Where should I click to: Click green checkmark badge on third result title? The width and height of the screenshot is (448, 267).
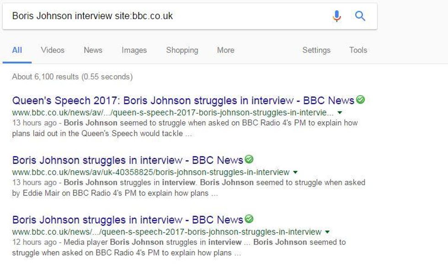pyautogui.click(x=249, y=219)
